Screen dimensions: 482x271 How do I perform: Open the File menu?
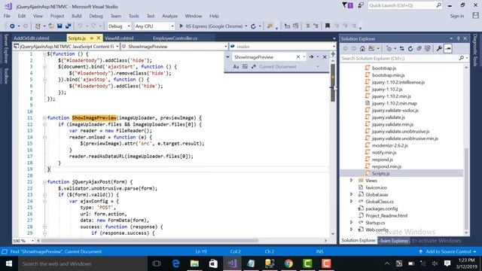7,16
